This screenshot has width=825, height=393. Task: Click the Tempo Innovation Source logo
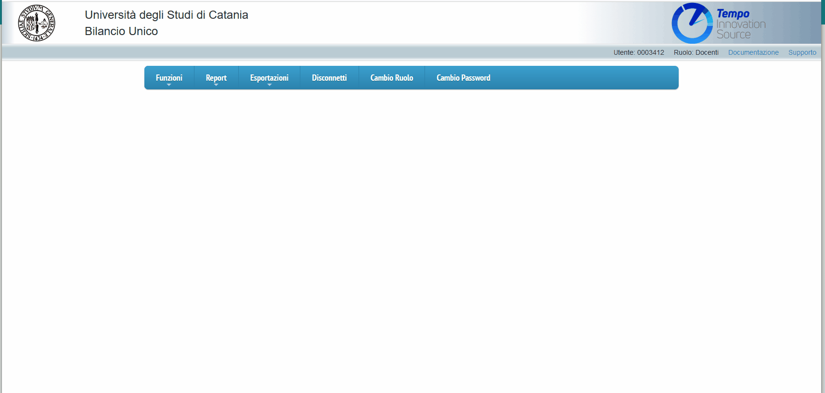coord(719,23)
